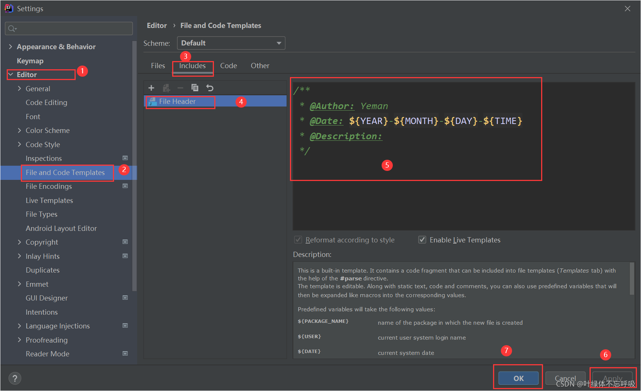This screenshot has height=391, width=641.
Task: Open Keymap settings
Action: 30,61
